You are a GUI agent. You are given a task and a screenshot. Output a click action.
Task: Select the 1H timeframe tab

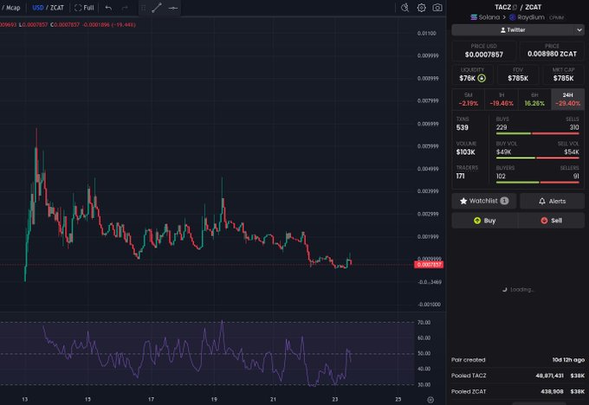(502, 100)
